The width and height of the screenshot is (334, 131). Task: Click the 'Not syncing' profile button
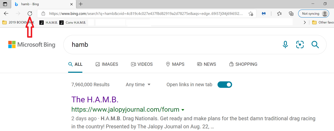[314, 14]
